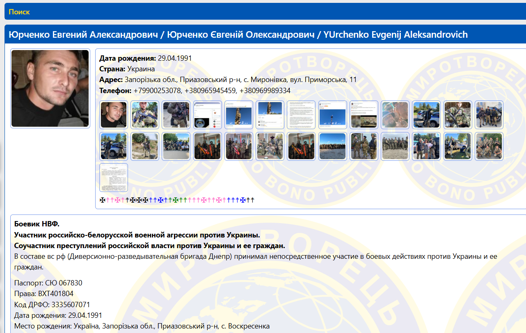Viewport: 526px width, 333px height.
Task: Open the small face portrait gallery thumbnail
Action: [114, 115]
